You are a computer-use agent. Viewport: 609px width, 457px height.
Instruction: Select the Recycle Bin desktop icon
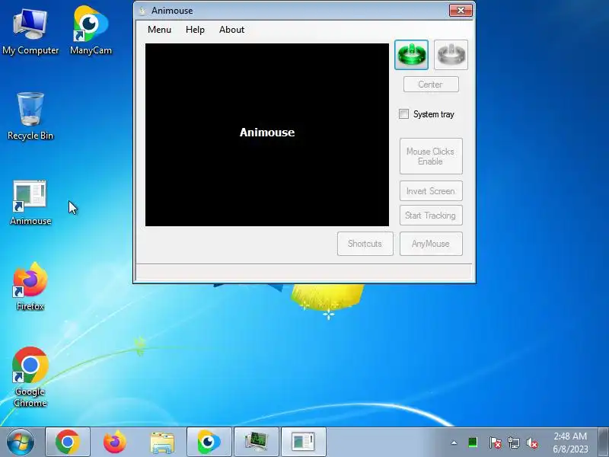pos(30,117)
